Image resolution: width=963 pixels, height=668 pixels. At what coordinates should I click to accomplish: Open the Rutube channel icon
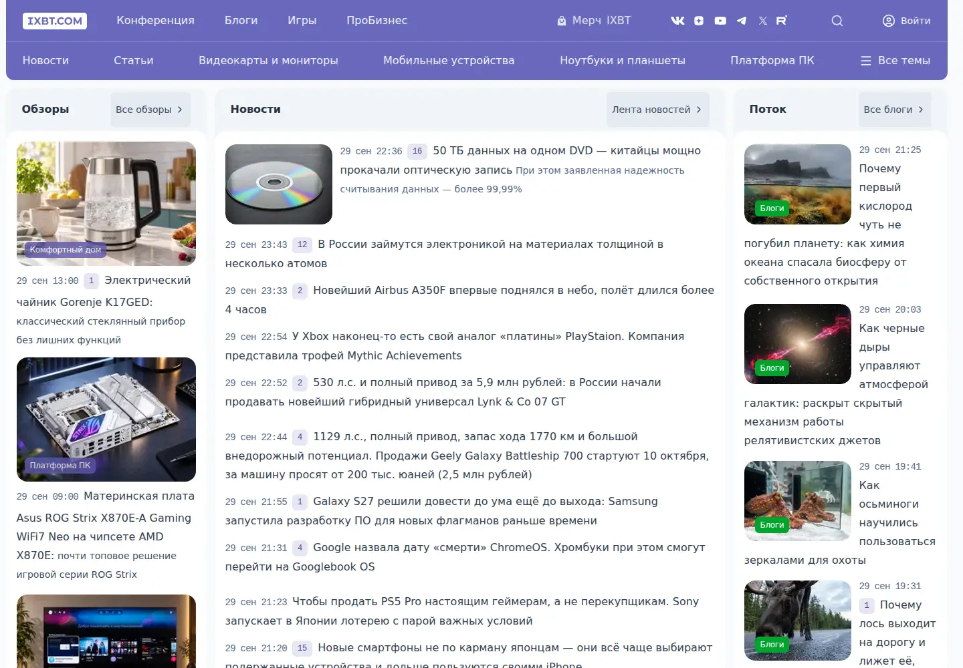pos(782,21)
